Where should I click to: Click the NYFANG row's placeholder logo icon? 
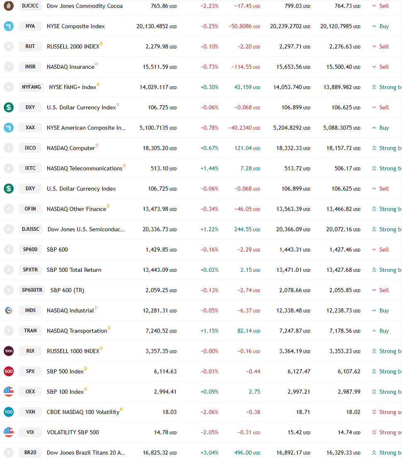pyautogui.click(x=9, y=87)
